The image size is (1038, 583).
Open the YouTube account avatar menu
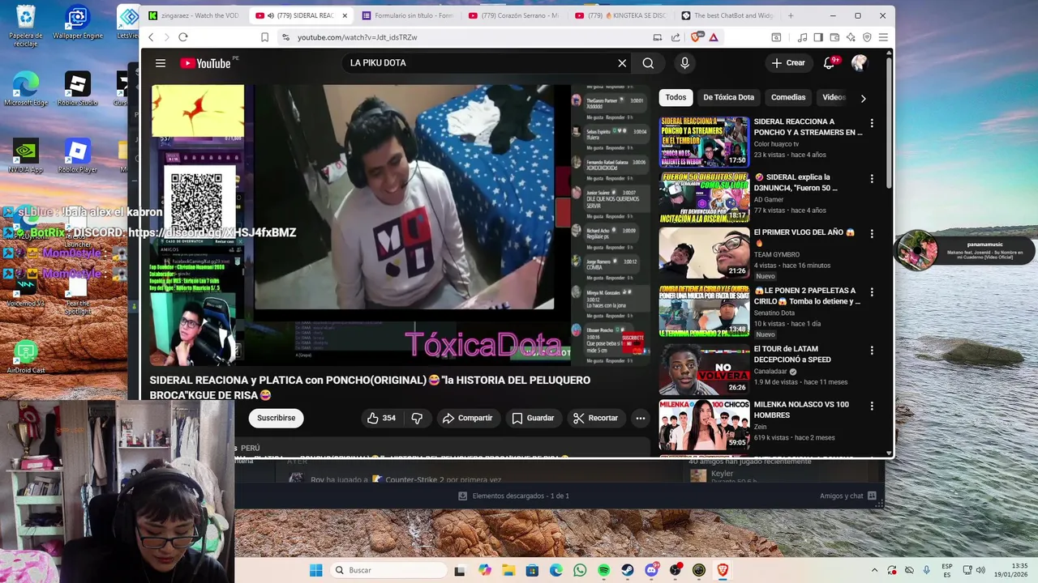(859, 63)
